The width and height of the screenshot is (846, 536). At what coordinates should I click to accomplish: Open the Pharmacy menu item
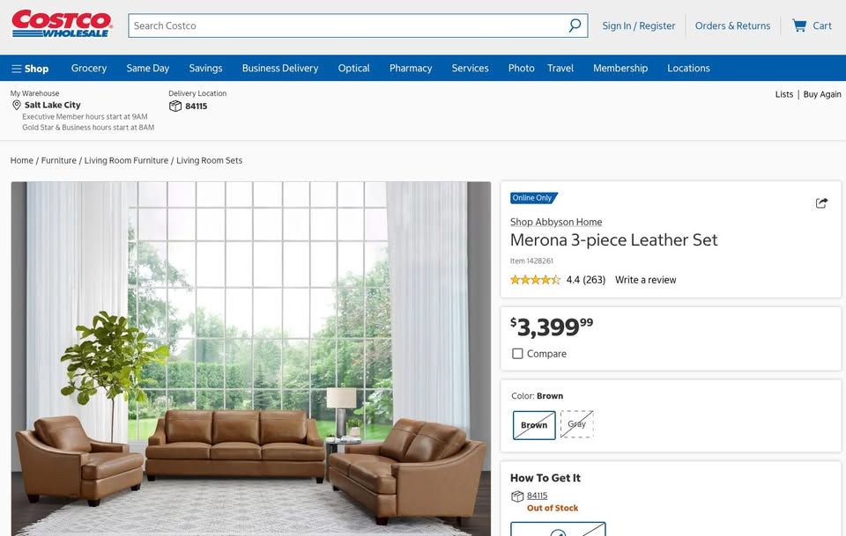[411, 69]
